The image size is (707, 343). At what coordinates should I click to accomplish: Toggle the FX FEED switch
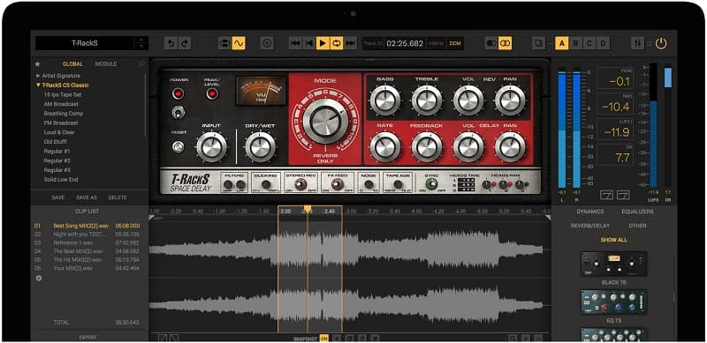point(337,184)
